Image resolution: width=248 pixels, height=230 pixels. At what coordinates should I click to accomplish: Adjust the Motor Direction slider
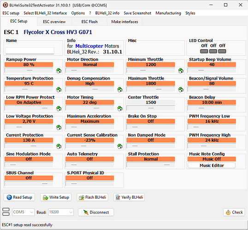click(90, 70)
